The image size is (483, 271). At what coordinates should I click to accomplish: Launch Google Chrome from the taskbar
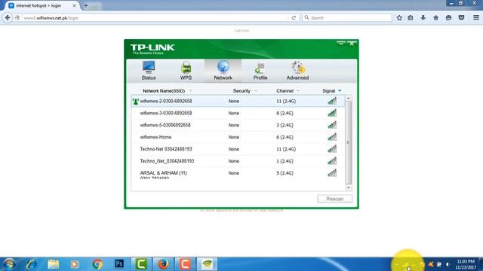coord(97,264)
